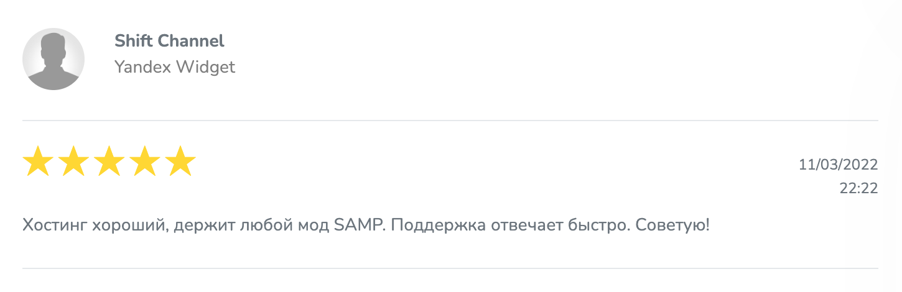Click the second yellow star

(x=73, y=162)
